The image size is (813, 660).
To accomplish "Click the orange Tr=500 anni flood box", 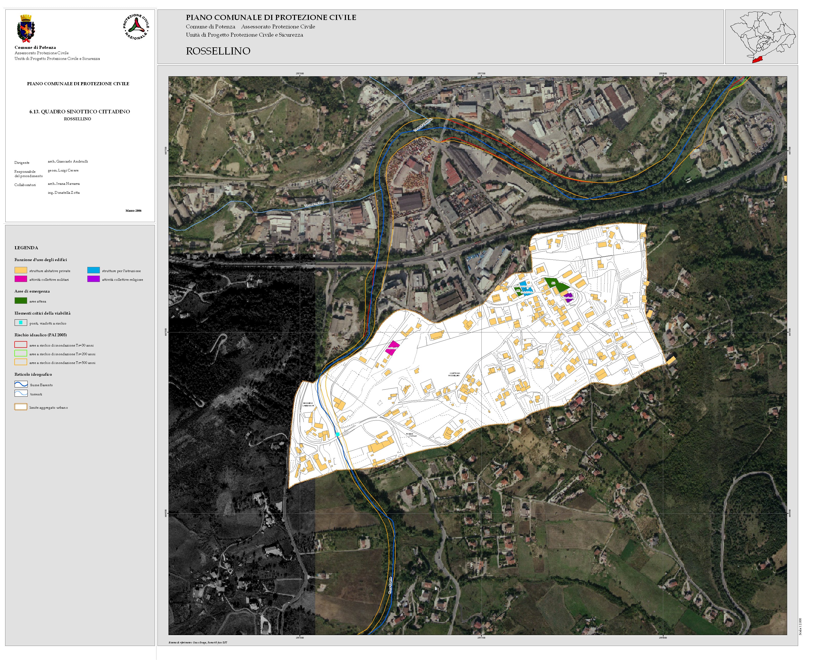I will tap(21, 362).
